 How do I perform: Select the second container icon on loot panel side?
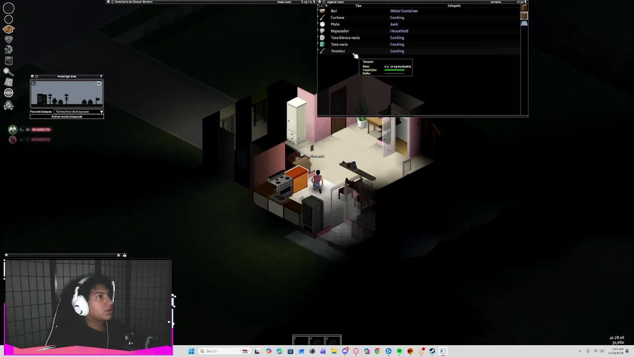[524, 16]
